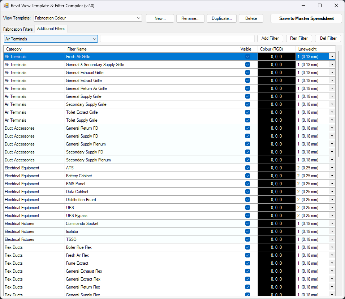
Task: Toggle visibility of Fresh Air Grille
Action: (247, 57)
